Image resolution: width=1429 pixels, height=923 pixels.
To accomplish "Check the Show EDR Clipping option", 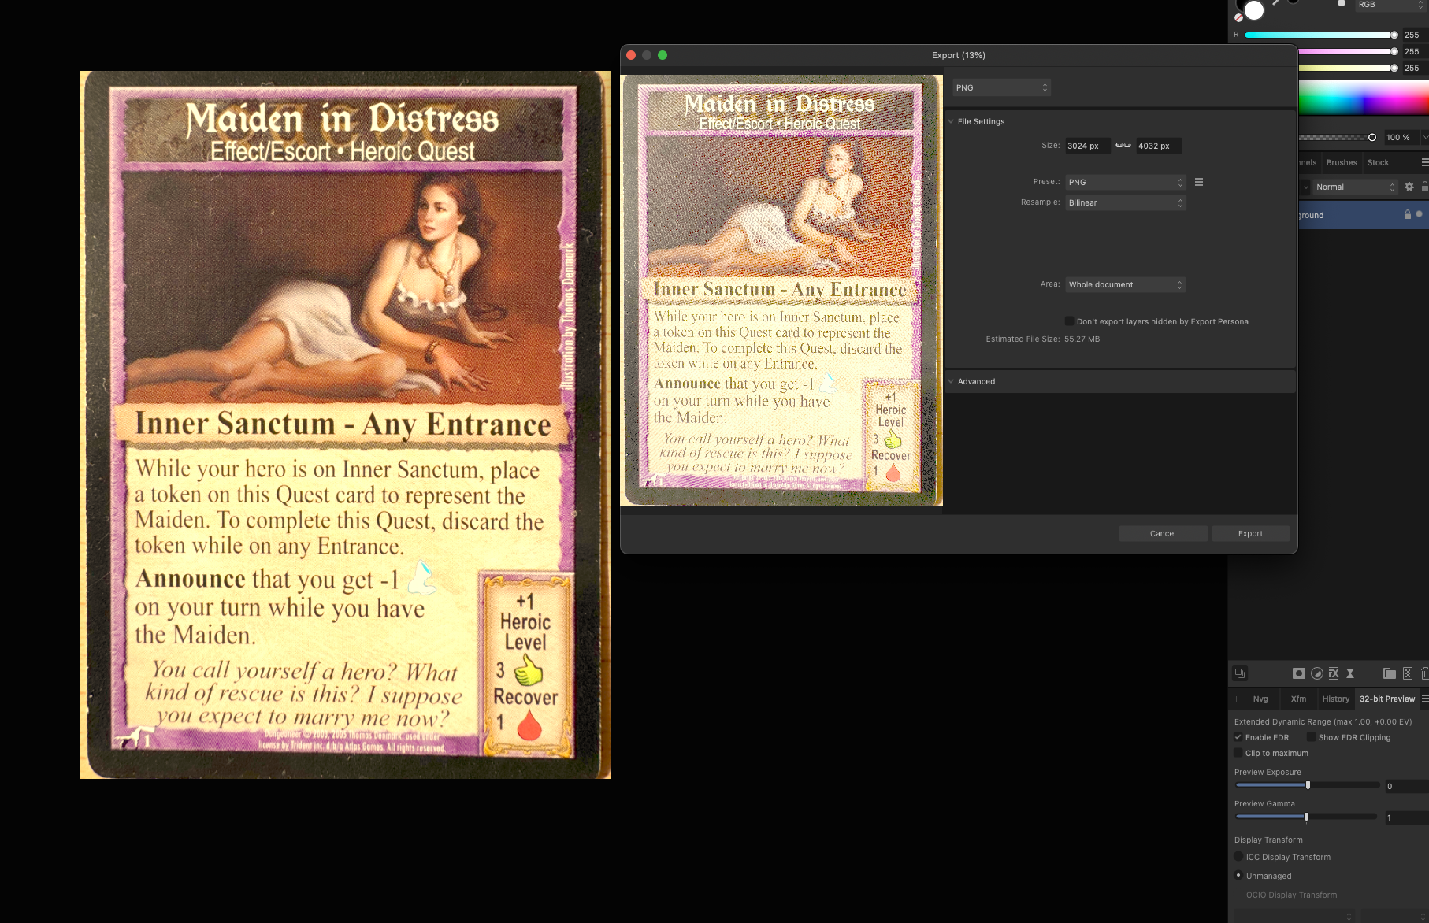I will 1311,737.
